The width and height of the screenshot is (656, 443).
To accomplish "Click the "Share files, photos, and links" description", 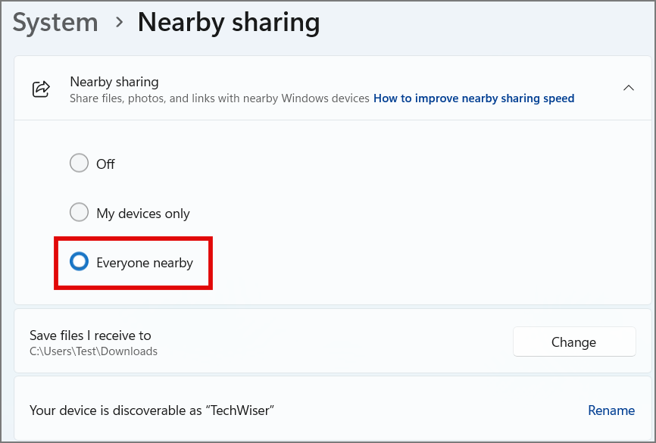I will click(x=220, y=98).
